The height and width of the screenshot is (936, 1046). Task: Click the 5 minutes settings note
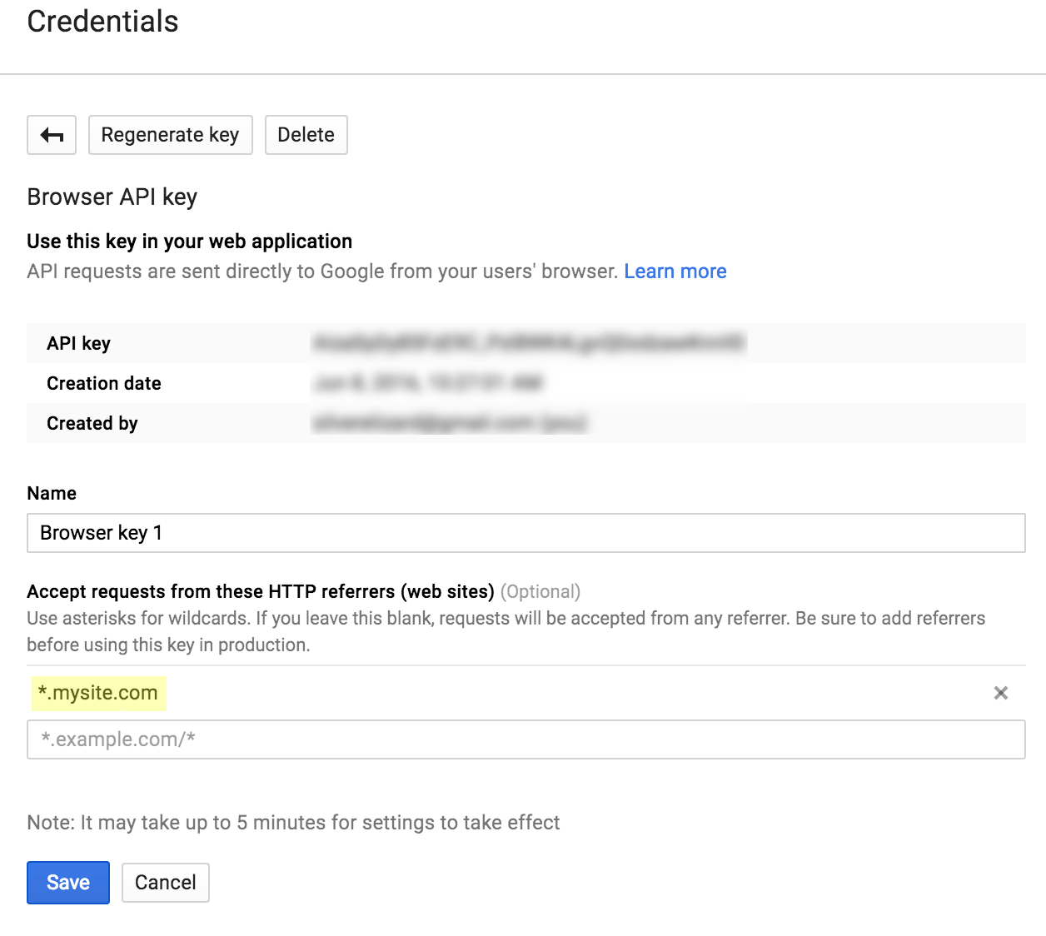tap(293, 822)
